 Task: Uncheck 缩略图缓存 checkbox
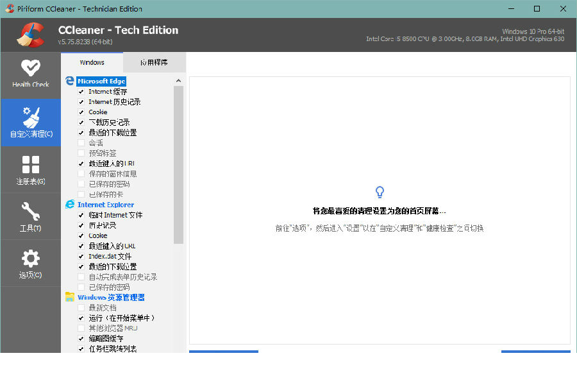point(81,339)
